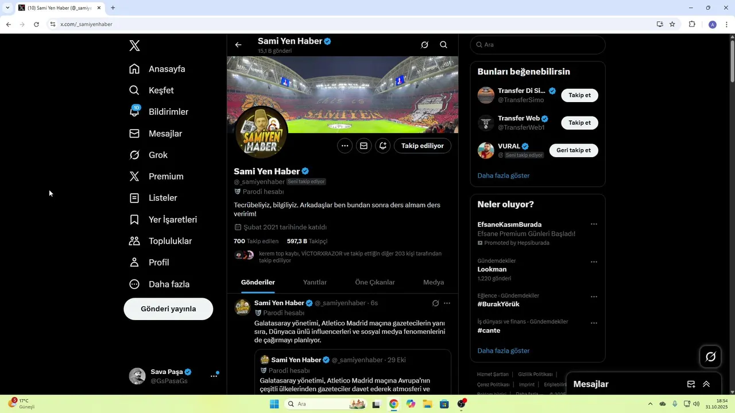Expand the Mesajlar drawer
Viewport: 735px width, 413px height.
point(706,384)
